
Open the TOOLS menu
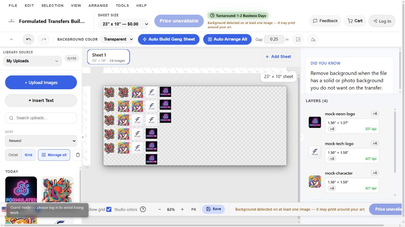coord(122,5)
